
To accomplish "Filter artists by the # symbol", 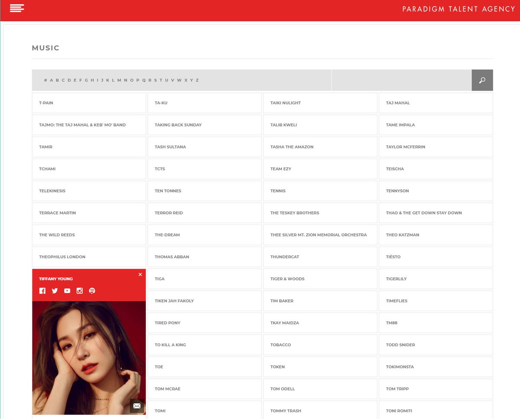I will (45, 80).
